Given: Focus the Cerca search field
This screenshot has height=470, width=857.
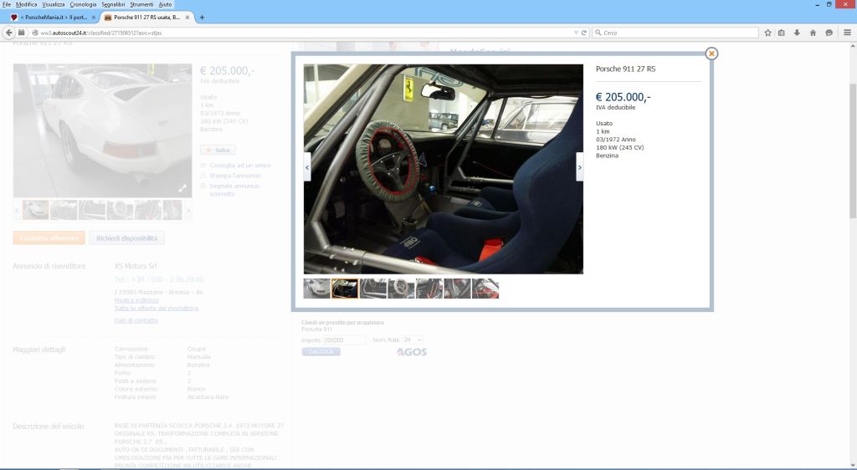Looking at the screenshot, I should pos(675,33).
